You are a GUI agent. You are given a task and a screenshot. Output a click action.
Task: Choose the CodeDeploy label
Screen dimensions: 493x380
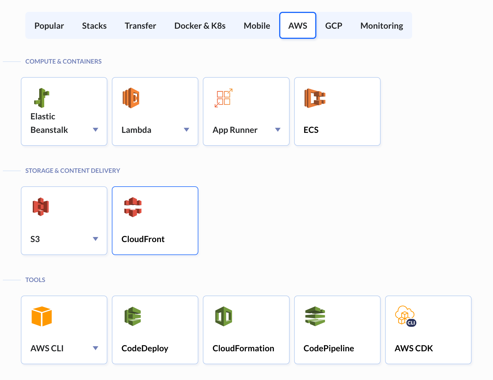(x=145, y=348)
